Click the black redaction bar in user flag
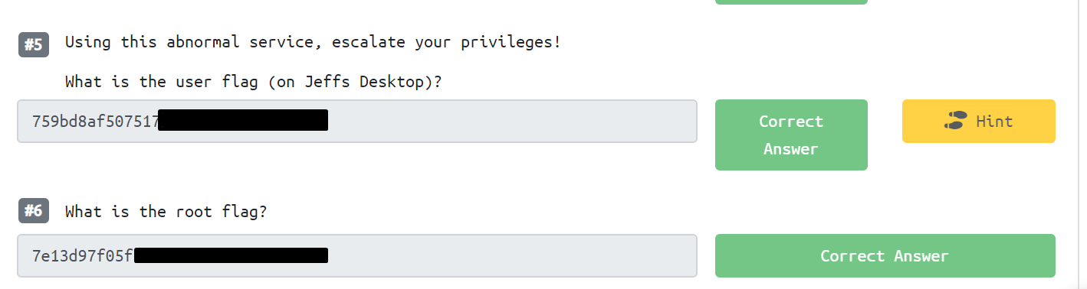This screenshot has height=289, width=1087. click(x=243, y=121)
